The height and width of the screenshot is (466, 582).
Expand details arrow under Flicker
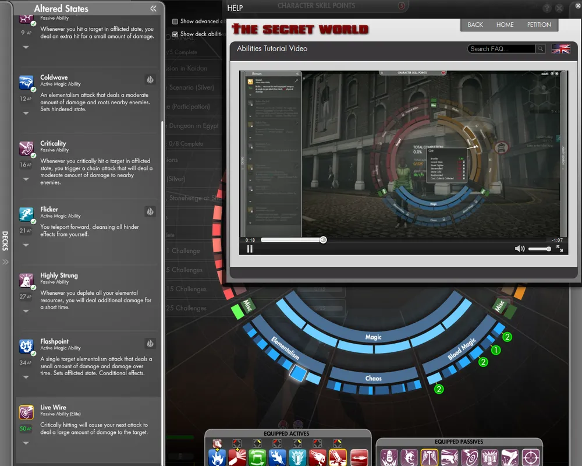(26, 245)
